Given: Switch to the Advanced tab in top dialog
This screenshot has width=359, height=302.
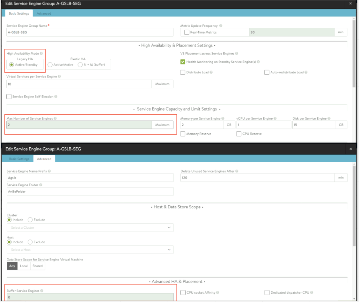Looking at the screenshot, I should [44, 13].
